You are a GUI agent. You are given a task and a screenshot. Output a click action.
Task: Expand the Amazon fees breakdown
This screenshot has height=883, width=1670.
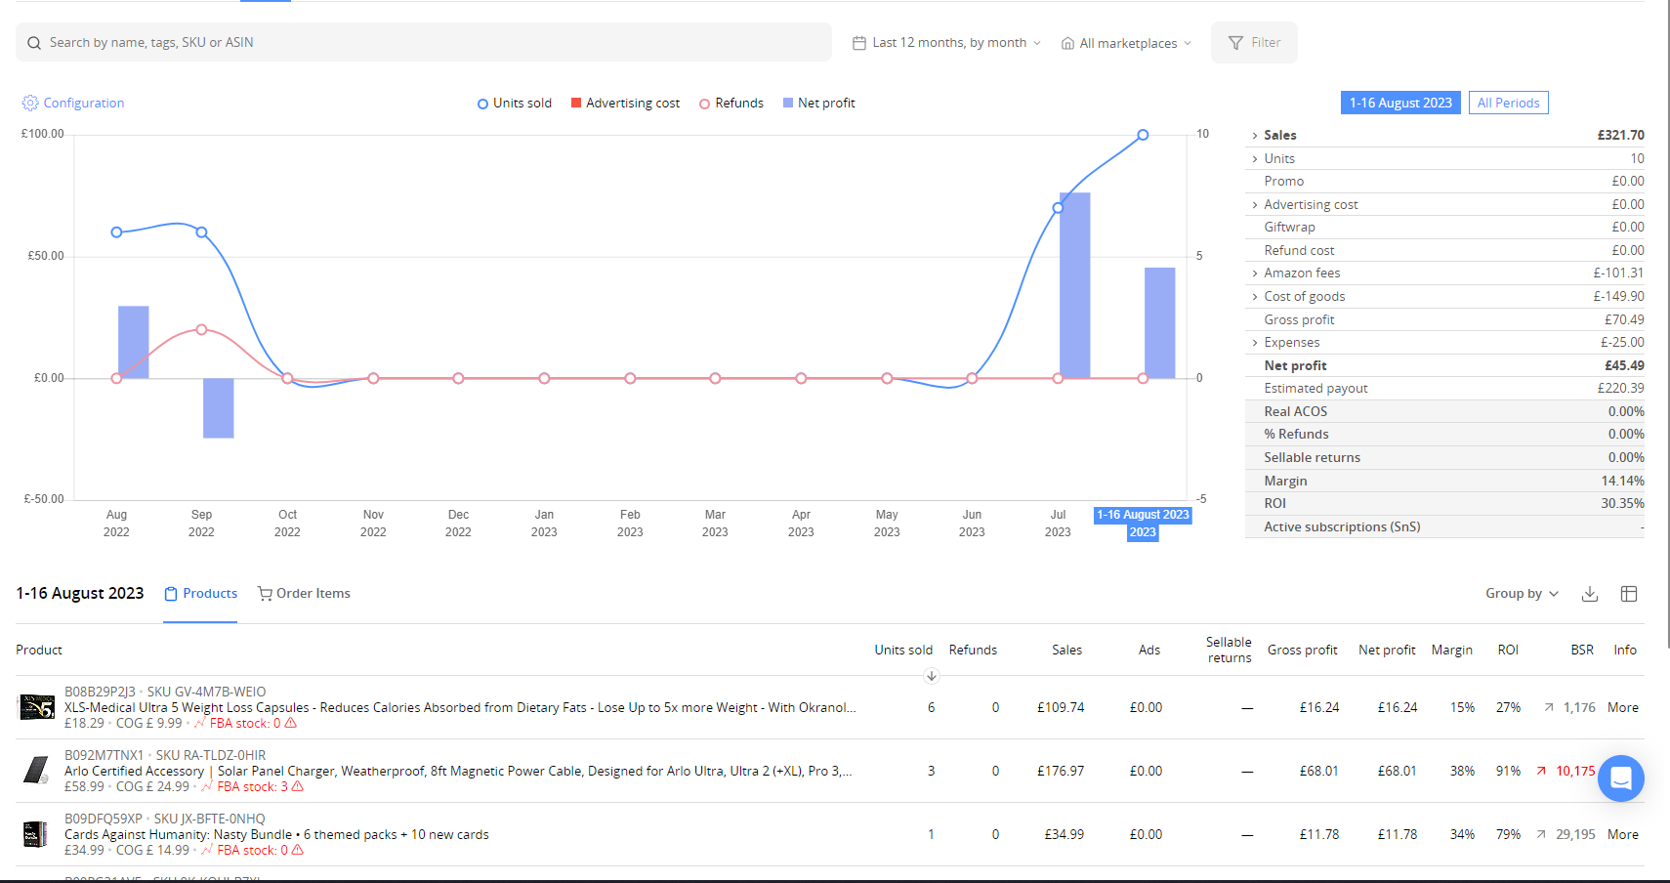coord(1255,273)
